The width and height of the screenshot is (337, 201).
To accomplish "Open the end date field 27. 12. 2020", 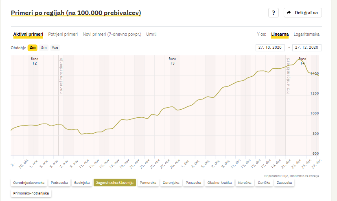I will (x=307, y=48).
